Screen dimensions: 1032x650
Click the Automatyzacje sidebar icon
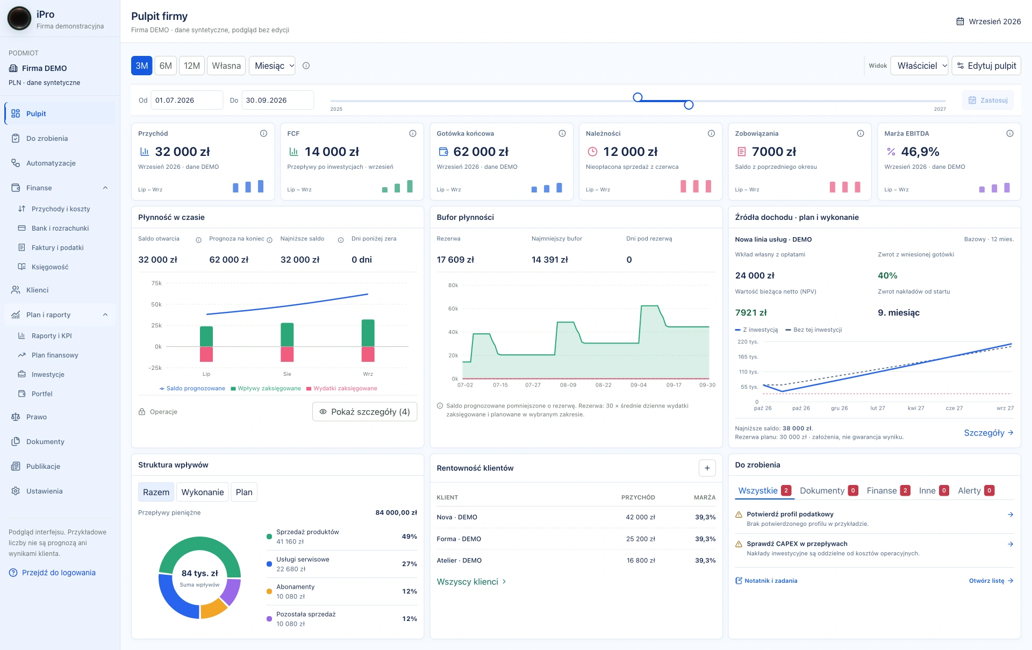[16, 163]
